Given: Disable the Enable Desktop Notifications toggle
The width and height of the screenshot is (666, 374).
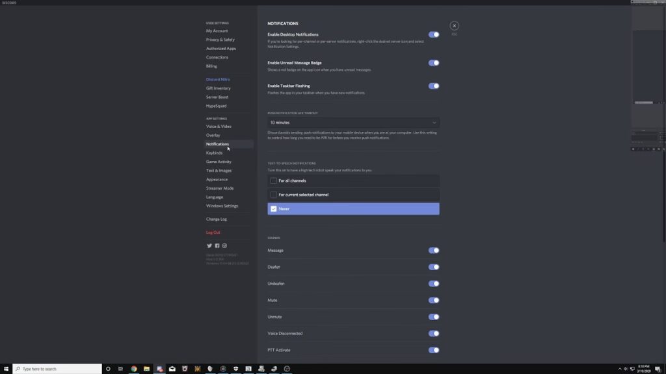Looking at the screenshot, I should pos(434,34).
